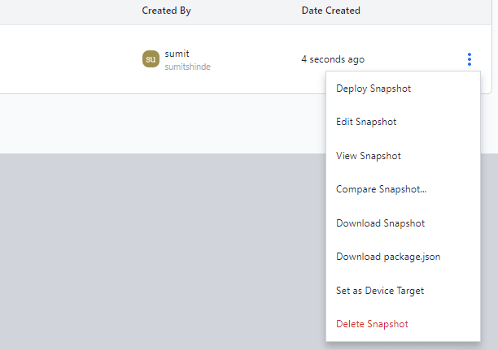Click the '4 seconds ago' timestamp
The image size is (498, 350).
tap(333, 59)
